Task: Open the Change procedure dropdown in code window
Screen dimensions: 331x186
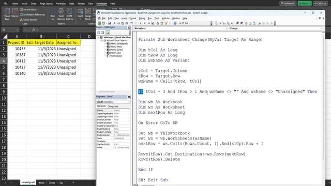Action: 322,28
